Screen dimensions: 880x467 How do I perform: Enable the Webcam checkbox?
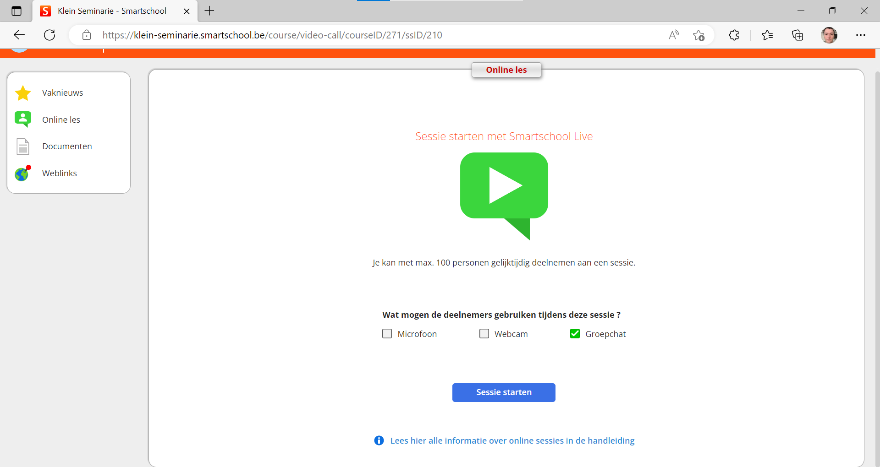tap(484, 334)
